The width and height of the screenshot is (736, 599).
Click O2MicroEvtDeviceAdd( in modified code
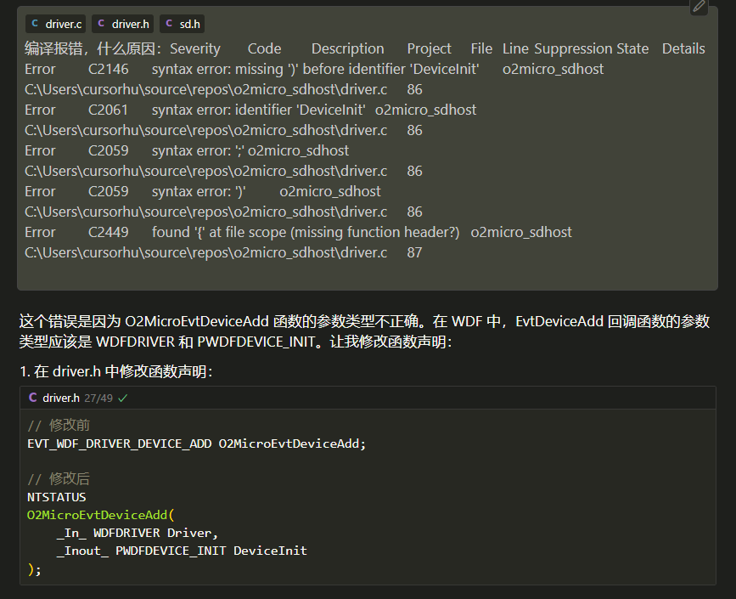tap(101, 515)
